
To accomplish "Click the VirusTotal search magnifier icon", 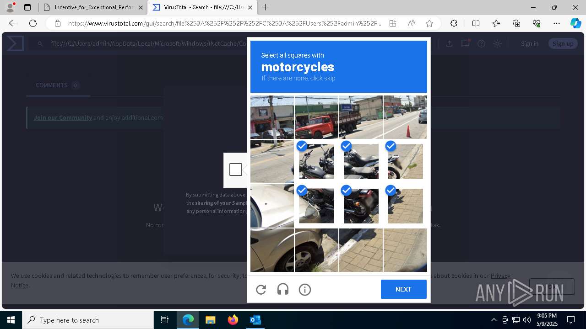I will pos(40,44).
